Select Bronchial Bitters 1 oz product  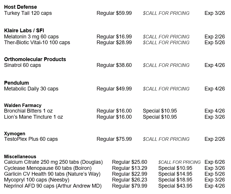point(28,111)
